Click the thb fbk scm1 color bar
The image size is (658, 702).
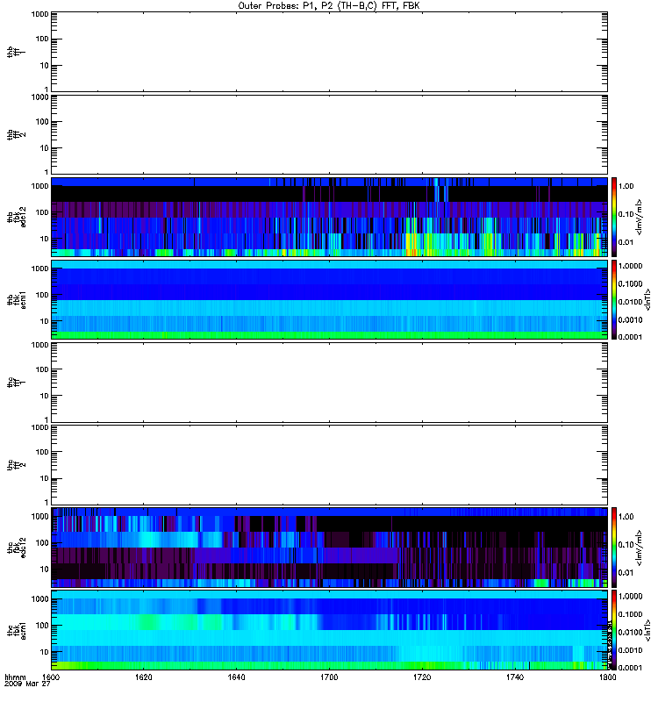tap(614, 299)
